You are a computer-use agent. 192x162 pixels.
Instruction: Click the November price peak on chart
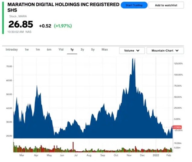click(x=133, y=59)
